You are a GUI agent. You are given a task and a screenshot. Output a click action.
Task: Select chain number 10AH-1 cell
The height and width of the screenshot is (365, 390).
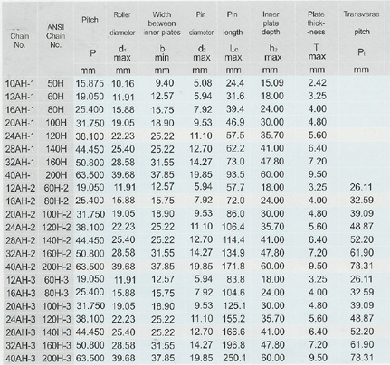(20, 83)
